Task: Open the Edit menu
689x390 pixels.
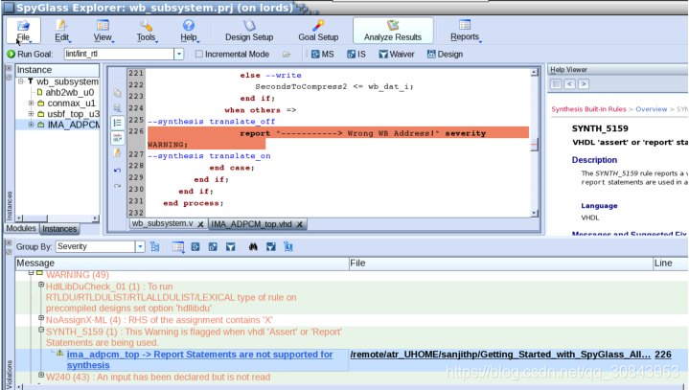Action: click(x=62, y=31)
